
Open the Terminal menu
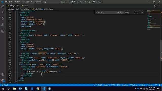[38, 2]
